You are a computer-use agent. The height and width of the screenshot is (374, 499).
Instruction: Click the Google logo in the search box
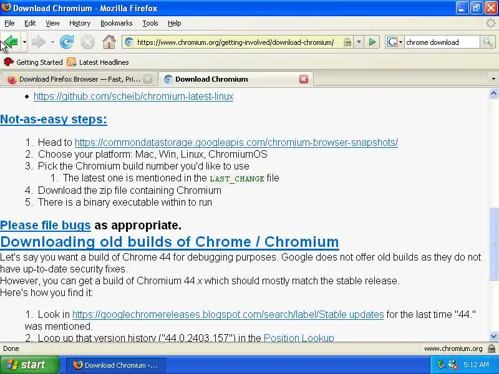[x=392, y=42]
